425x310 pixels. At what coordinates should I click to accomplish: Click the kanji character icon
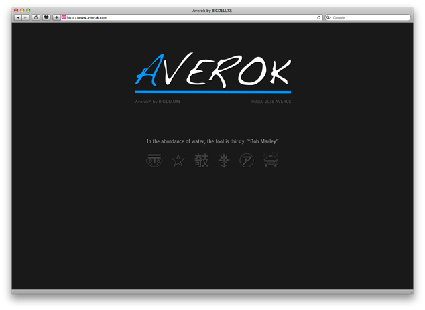[x=201, y=161]
